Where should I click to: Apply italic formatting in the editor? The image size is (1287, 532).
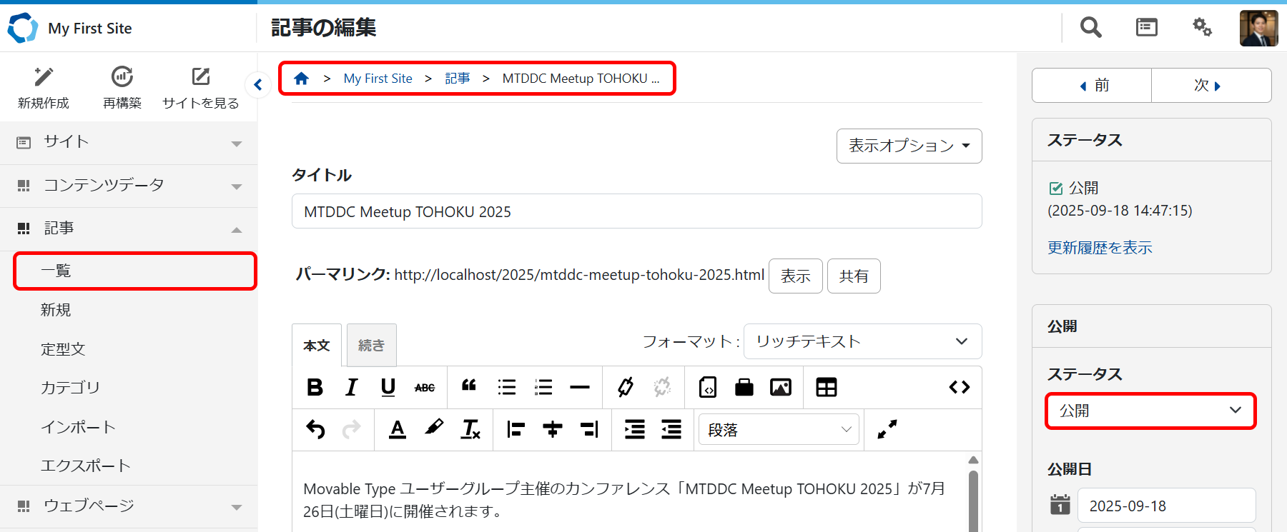click(x=351, y=387)
